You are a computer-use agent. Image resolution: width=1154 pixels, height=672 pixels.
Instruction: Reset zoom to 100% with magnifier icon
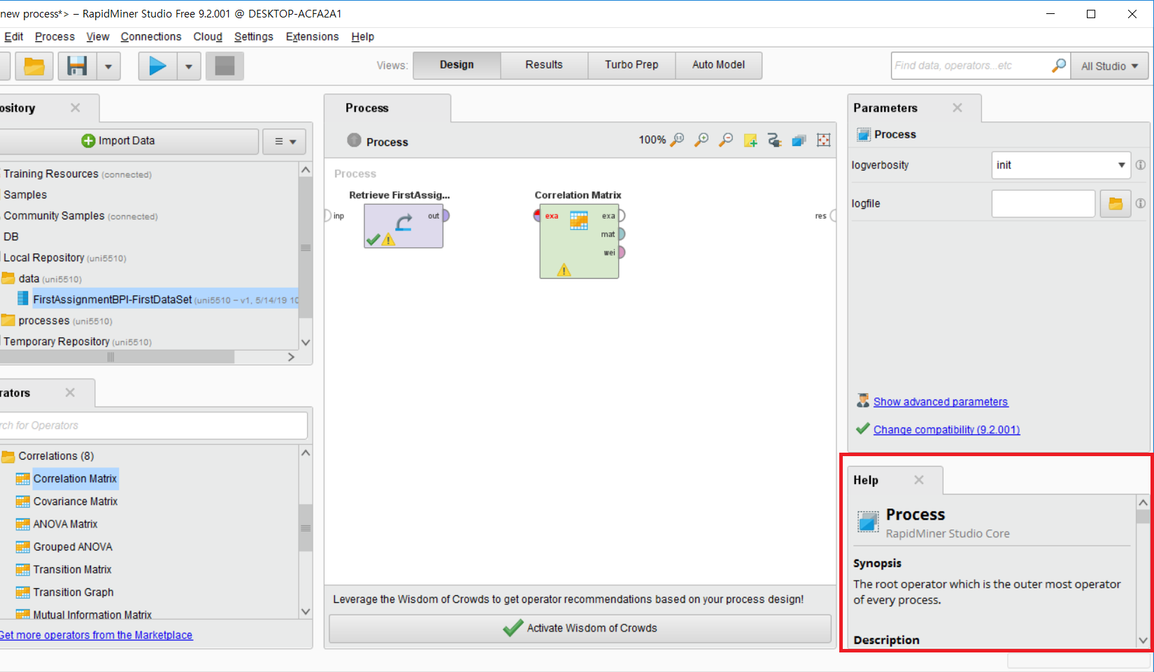point(677,140)
